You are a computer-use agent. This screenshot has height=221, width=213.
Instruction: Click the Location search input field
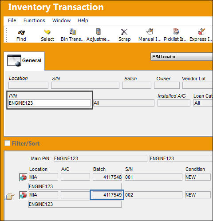point(28,85)
